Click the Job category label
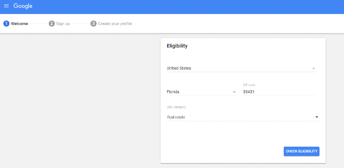Viewport: 344px width, 168px height. (x=177, y=107)
